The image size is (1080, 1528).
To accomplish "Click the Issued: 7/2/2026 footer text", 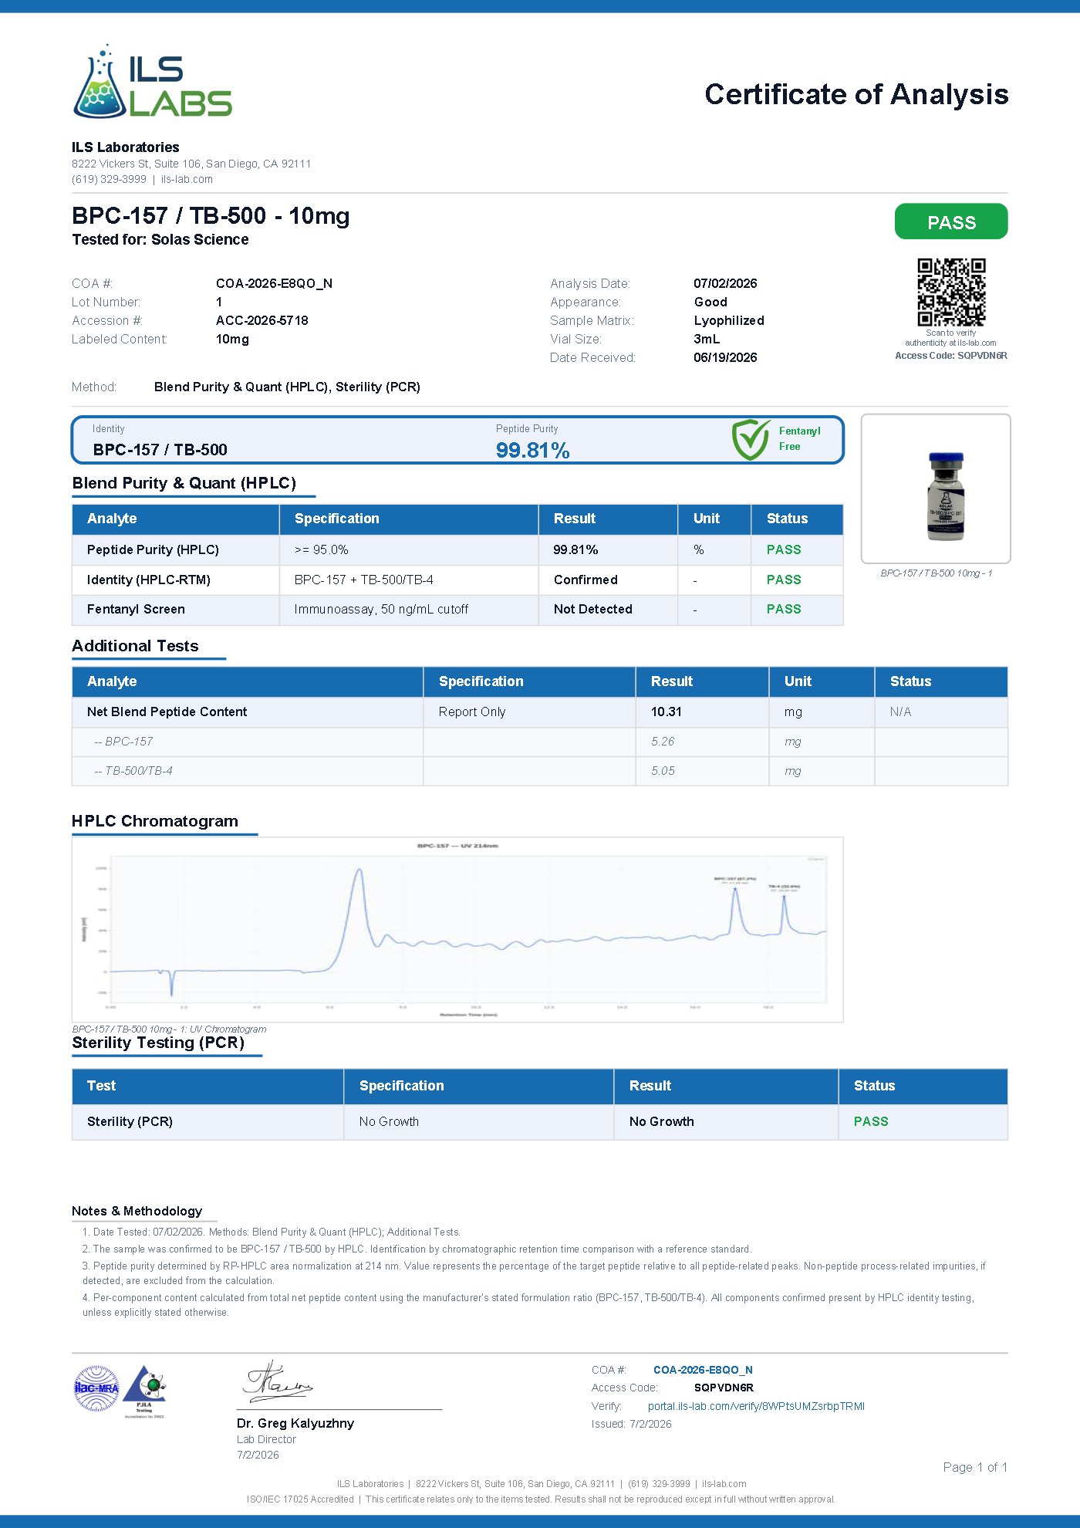I will tap(631, 1424).
